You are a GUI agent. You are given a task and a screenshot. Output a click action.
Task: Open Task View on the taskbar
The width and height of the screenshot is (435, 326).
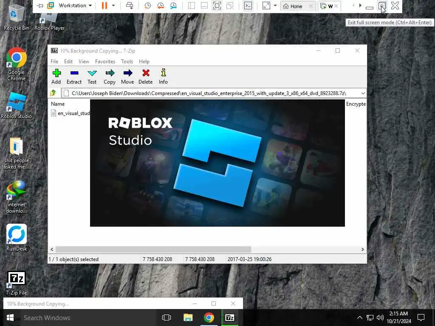pyautogui.click(x=167, y=318)
